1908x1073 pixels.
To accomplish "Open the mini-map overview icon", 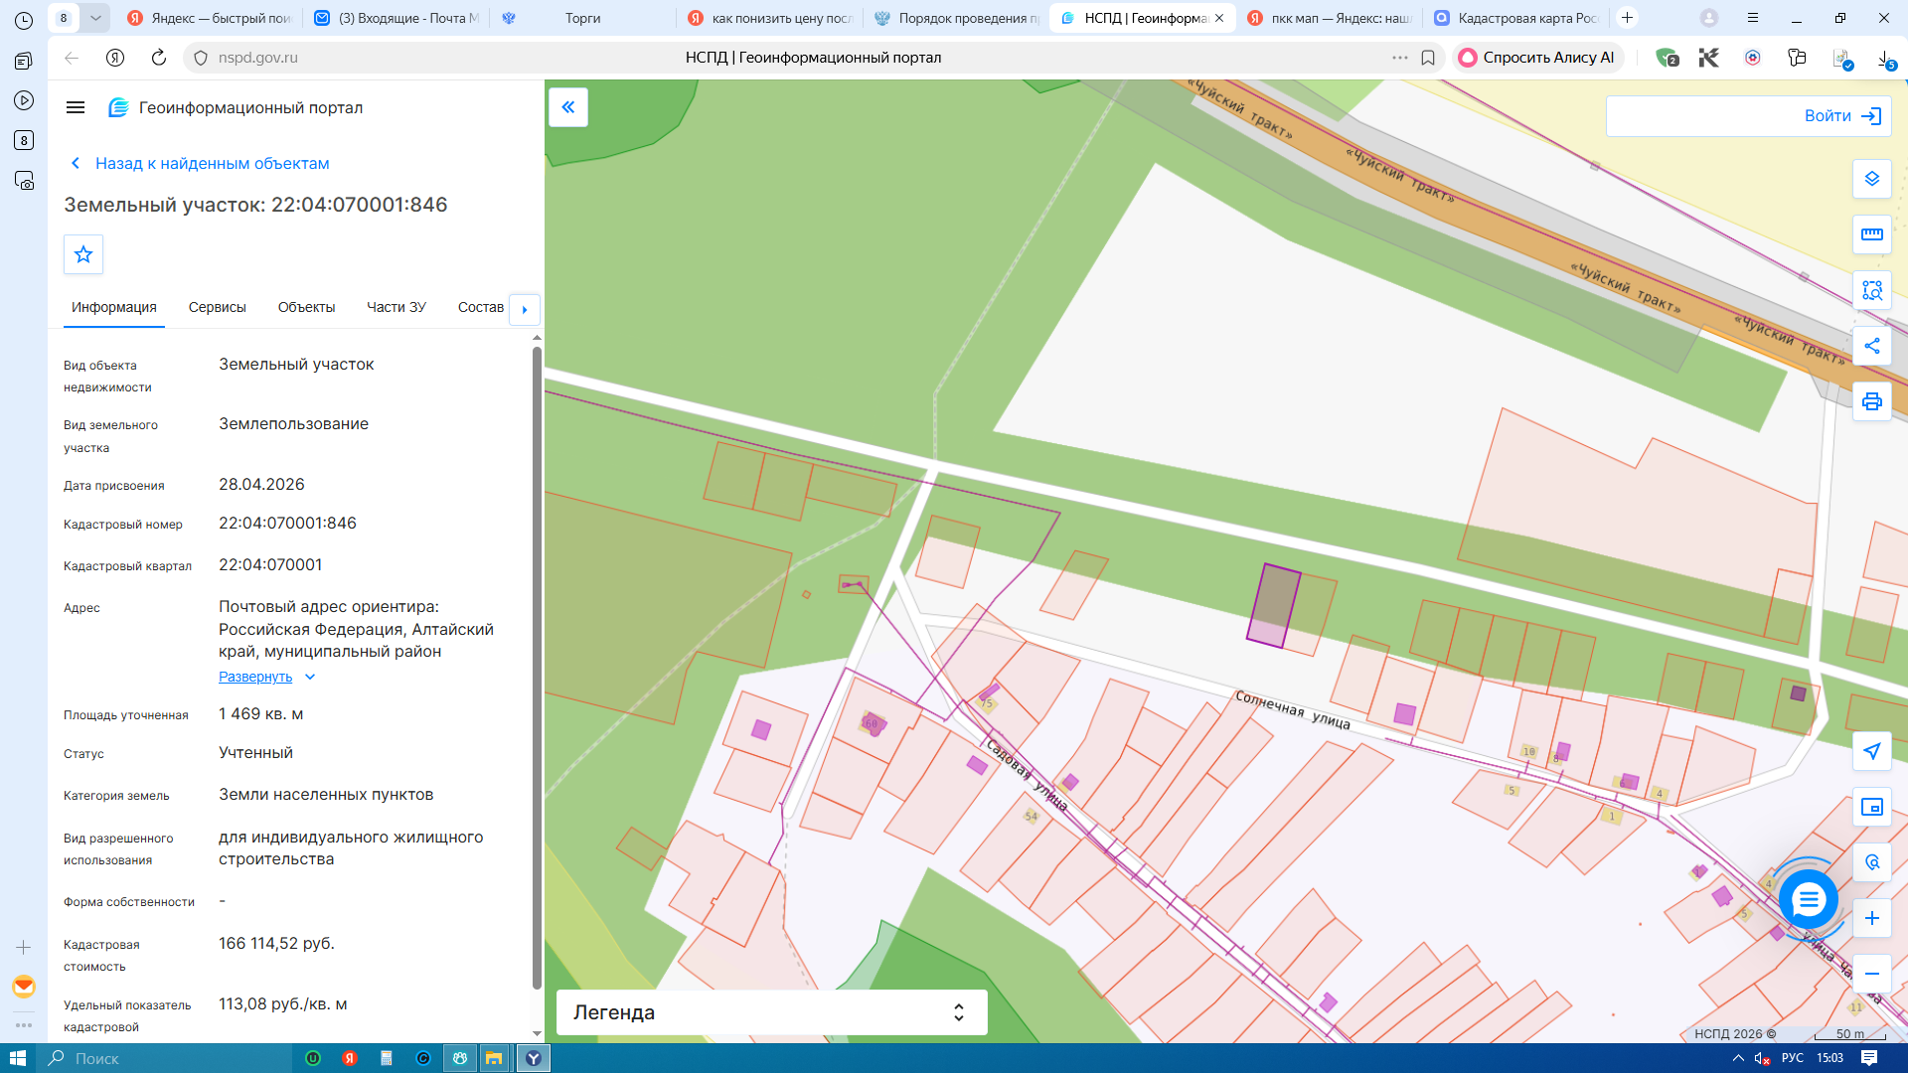I will (1872, 807).
